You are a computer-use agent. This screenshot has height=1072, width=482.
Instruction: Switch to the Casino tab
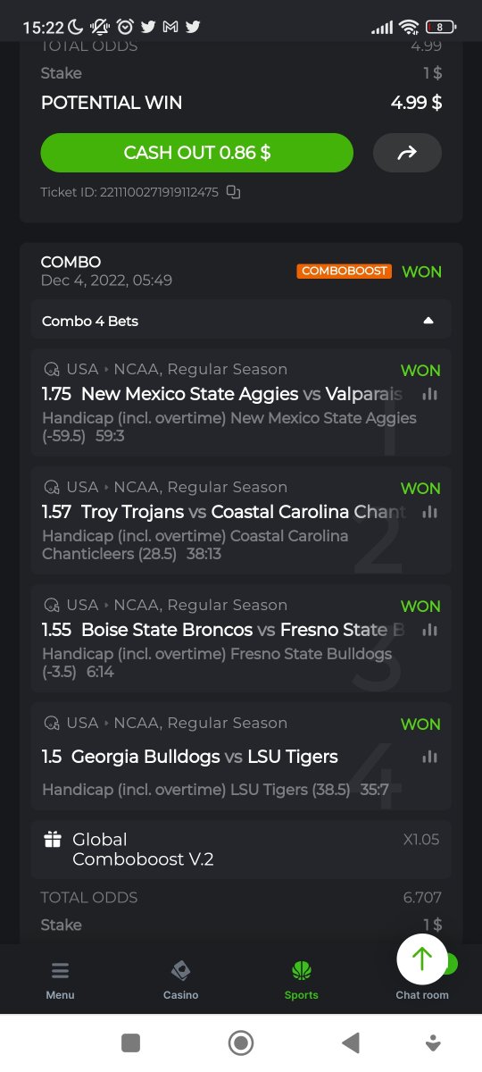tap(180, 980)
